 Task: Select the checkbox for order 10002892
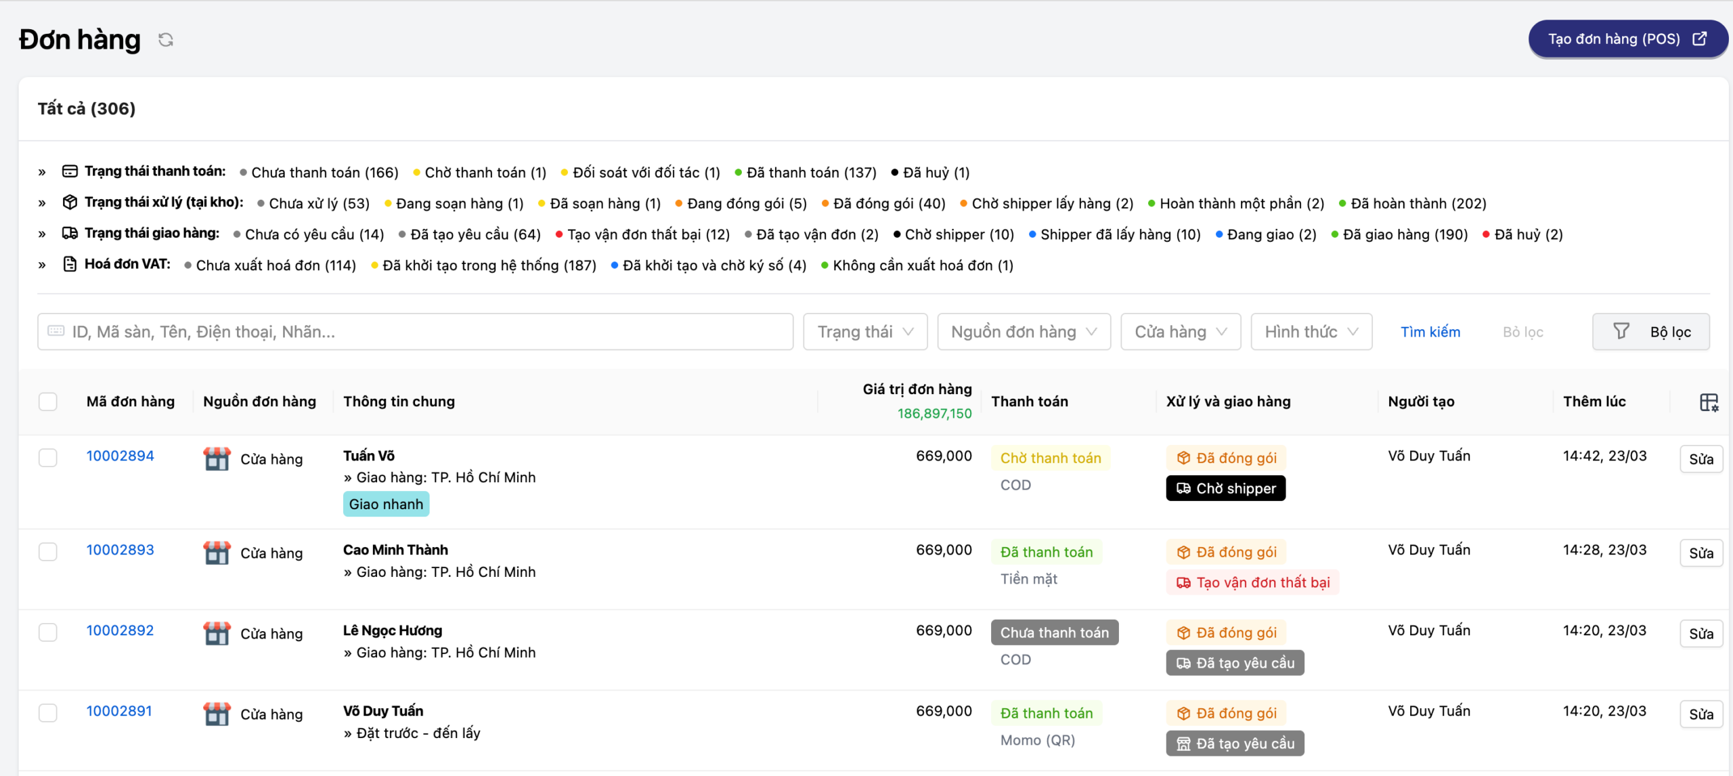[48, 632]
